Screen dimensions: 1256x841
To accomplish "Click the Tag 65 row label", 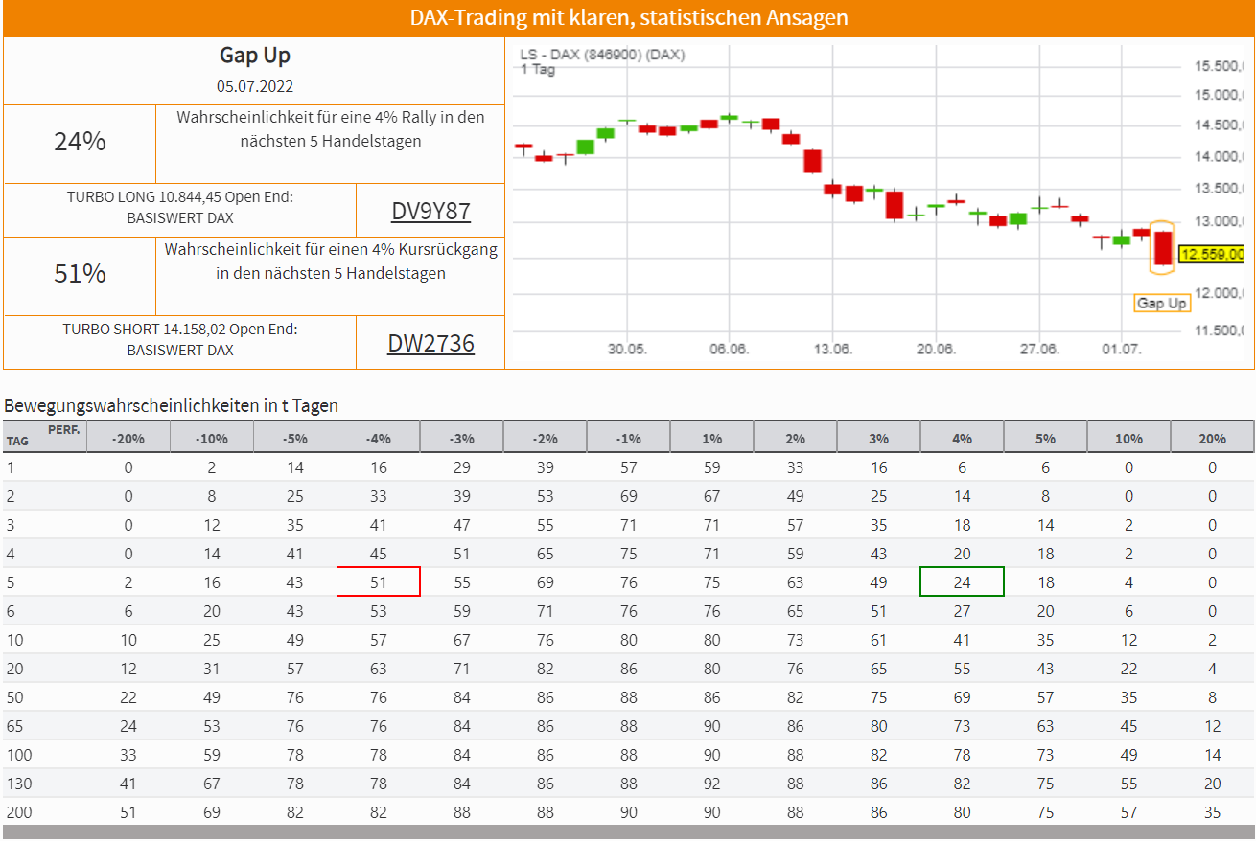I will point(15,726).
